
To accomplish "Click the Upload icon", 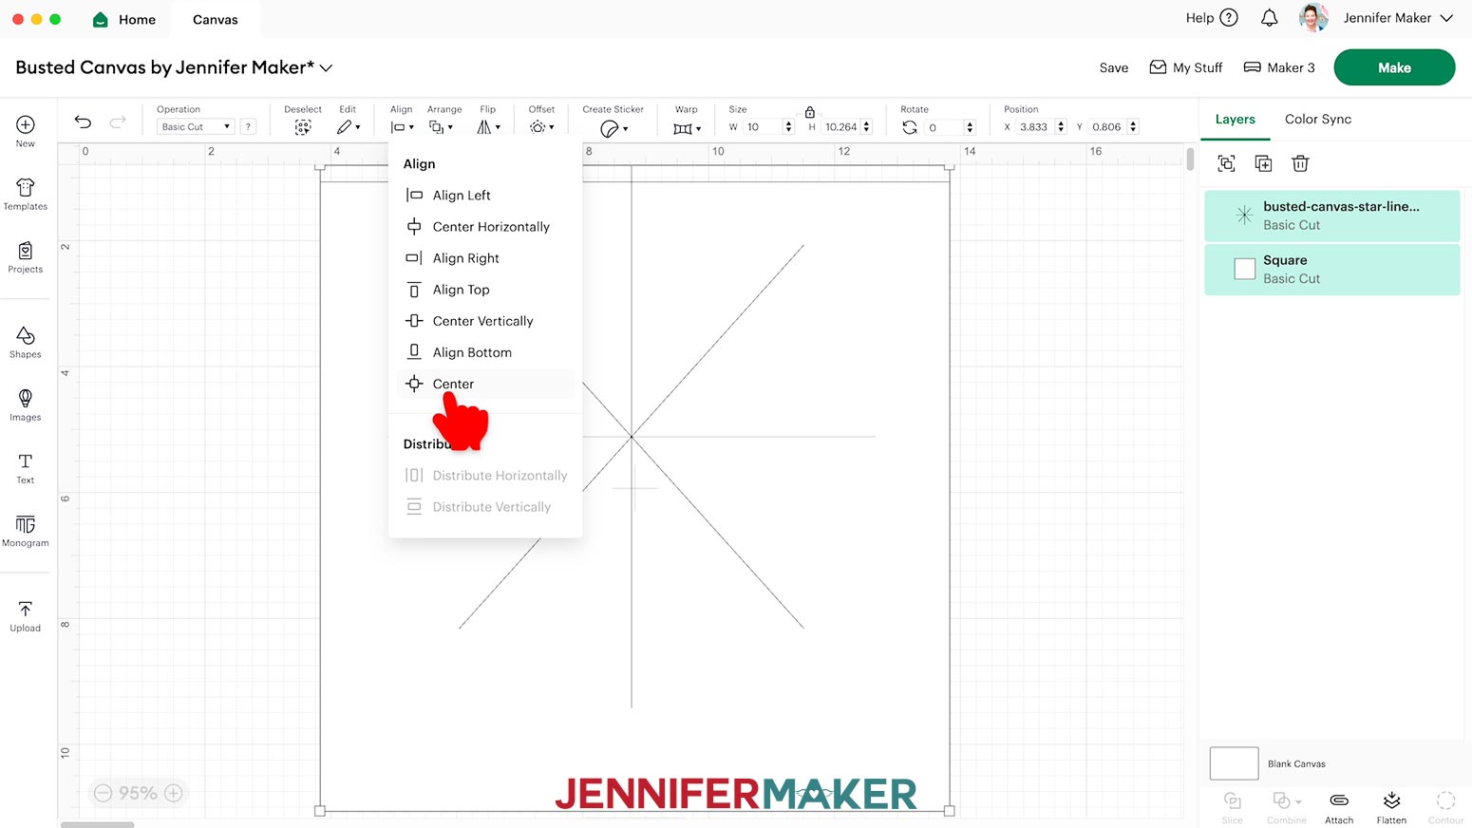I will point(26,609).
